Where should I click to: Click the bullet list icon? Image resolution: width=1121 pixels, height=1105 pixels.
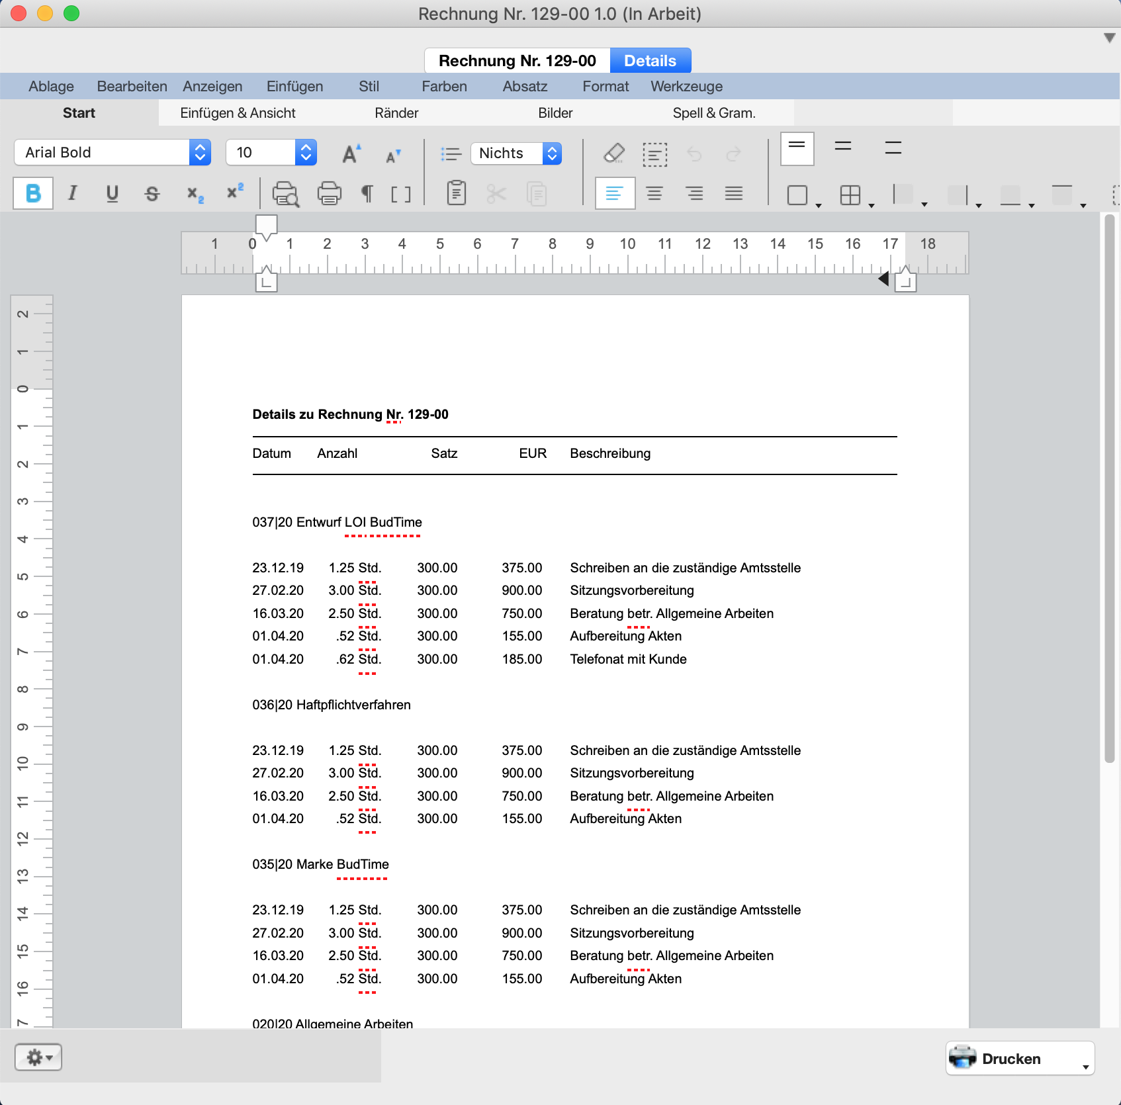coord(451,154)
